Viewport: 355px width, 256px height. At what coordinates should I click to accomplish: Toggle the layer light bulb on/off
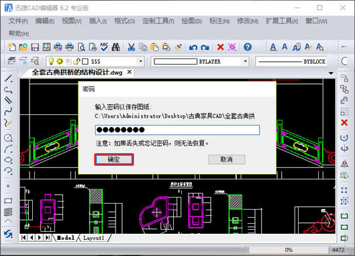[51, 61]
